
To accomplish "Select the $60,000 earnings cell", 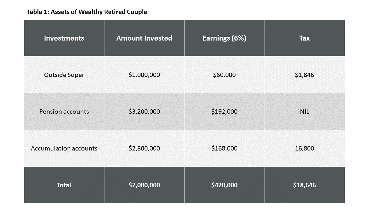I will point(224,75).
